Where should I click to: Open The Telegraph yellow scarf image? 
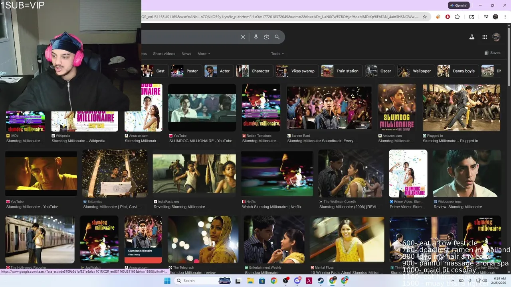pyautogui.click(x=203, y=239)
